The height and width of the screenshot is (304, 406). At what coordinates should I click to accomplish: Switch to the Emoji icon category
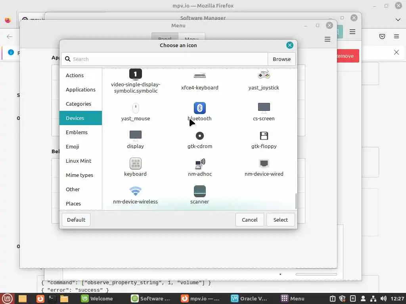(x=80, y=146)
